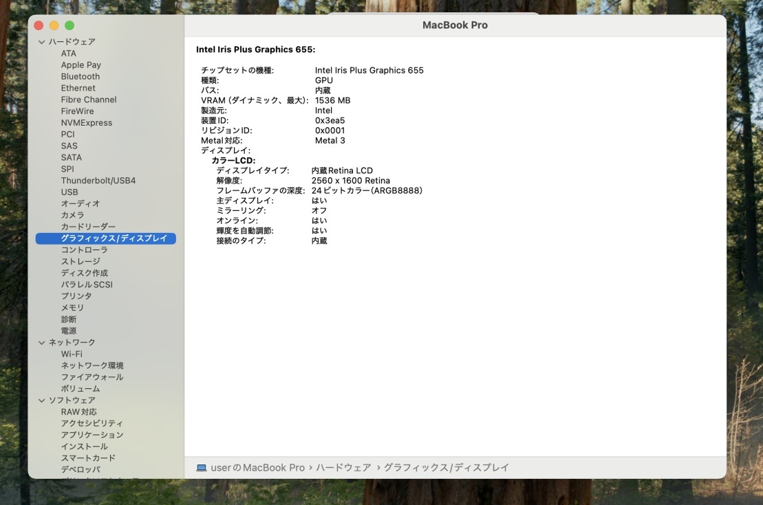Show Ethernet information
The width and height of the screenshot is (763, 505).
click(78, 88)
